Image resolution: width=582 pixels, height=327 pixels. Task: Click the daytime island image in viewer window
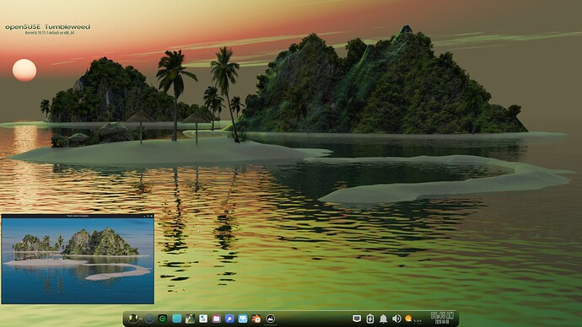tap(78, 260)
